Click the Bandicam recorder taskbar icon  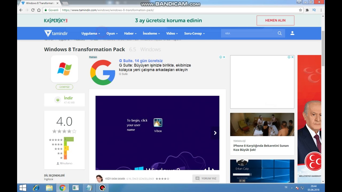tap(102, 188)
